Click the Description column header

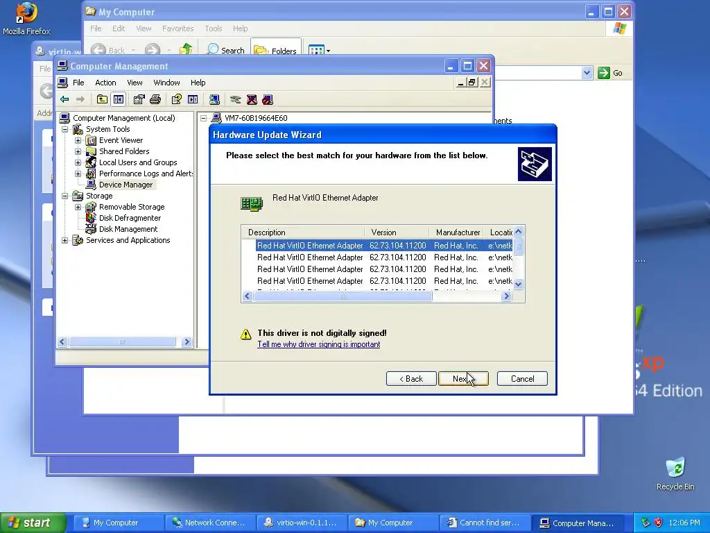(x=303, y=232)
